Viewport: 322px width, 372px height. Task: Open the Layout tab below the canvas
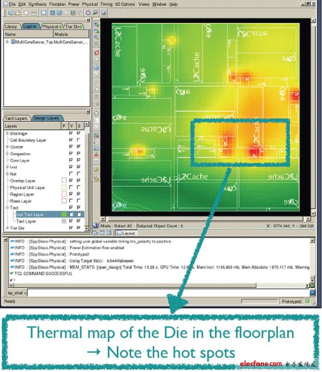[128, 233]
